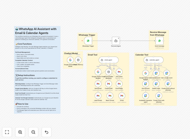Click the input connector of Send message node
The height and width of the screenshot is (139, 190).
(x=155, y=41)
